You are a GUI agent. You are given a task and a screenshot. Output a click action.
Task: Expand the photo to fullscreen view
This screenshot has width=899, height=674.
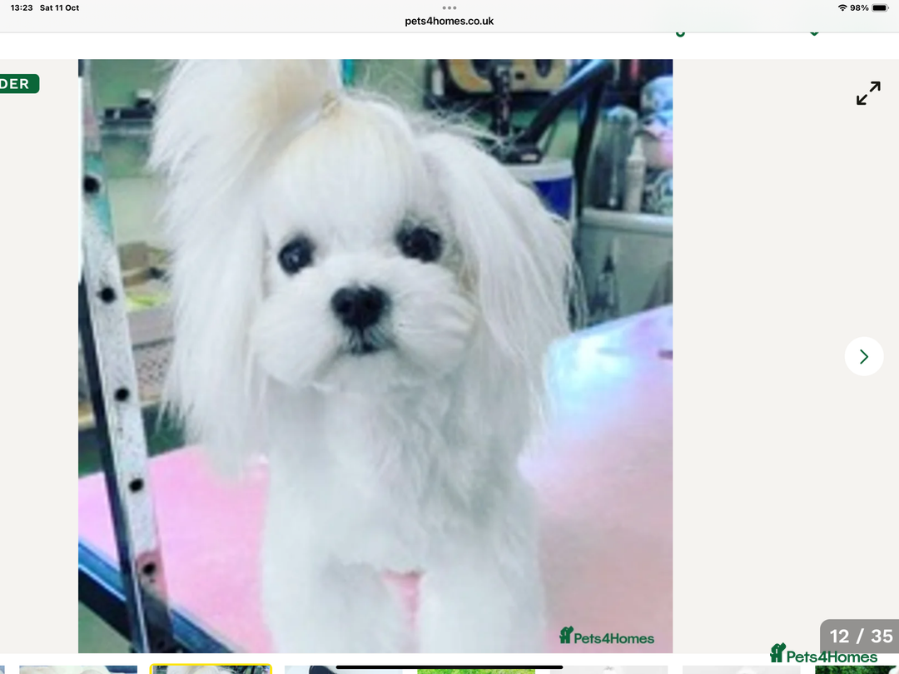point(868,92)
